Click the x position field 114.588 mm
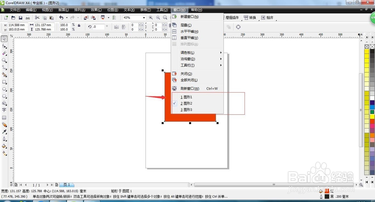Image resolution: width=375 pixels, height=202 pixels. (x=18, y=25)
